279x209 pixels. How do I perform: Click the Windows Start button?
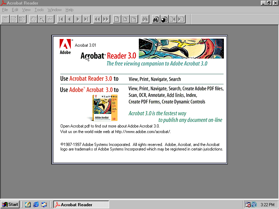[x=10, y=204]
